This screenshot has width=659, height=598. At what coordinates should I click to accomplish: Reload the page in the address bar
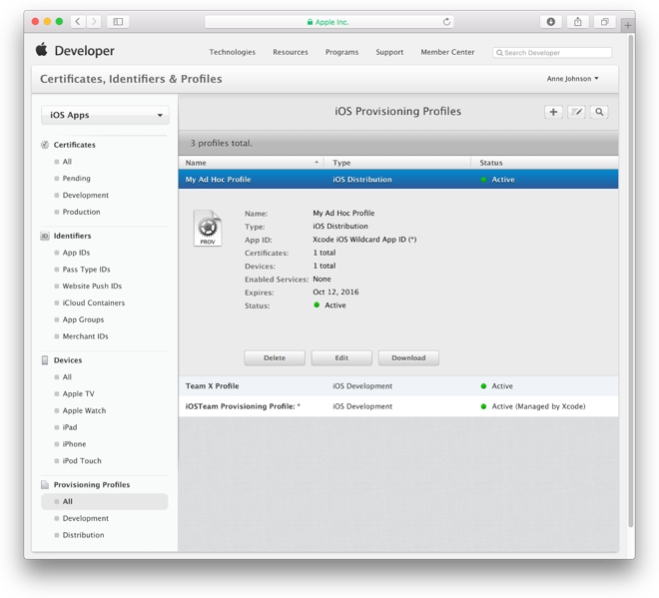(x=446, y=21)
